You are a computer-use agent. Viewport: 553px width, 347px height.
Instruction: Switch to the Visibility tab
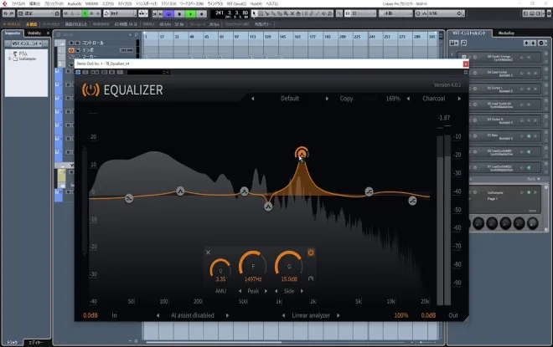pyautogui.click(x=34, y=33)
